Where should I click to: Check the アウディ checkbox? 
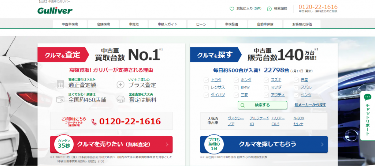(x=266, y=95)
